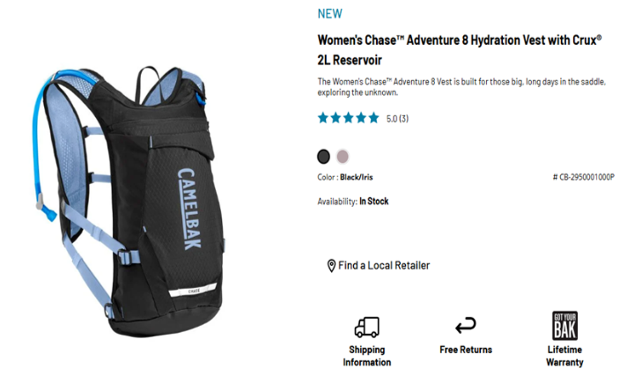Select the light pink color swatch

[x=343, y=157]
